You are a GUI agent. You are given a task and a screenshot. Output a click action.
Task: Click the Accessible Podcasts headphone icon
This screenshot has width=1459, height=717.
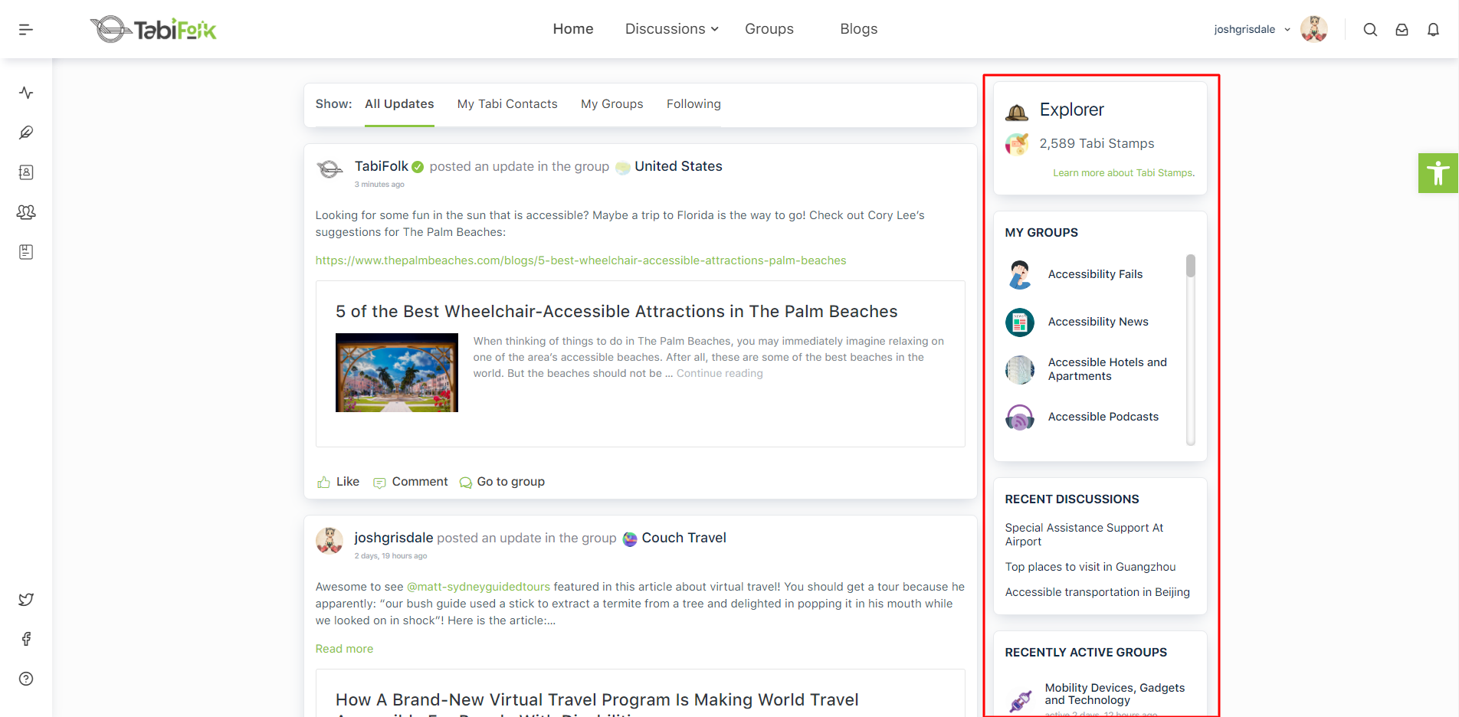(x=1020, y=417)
